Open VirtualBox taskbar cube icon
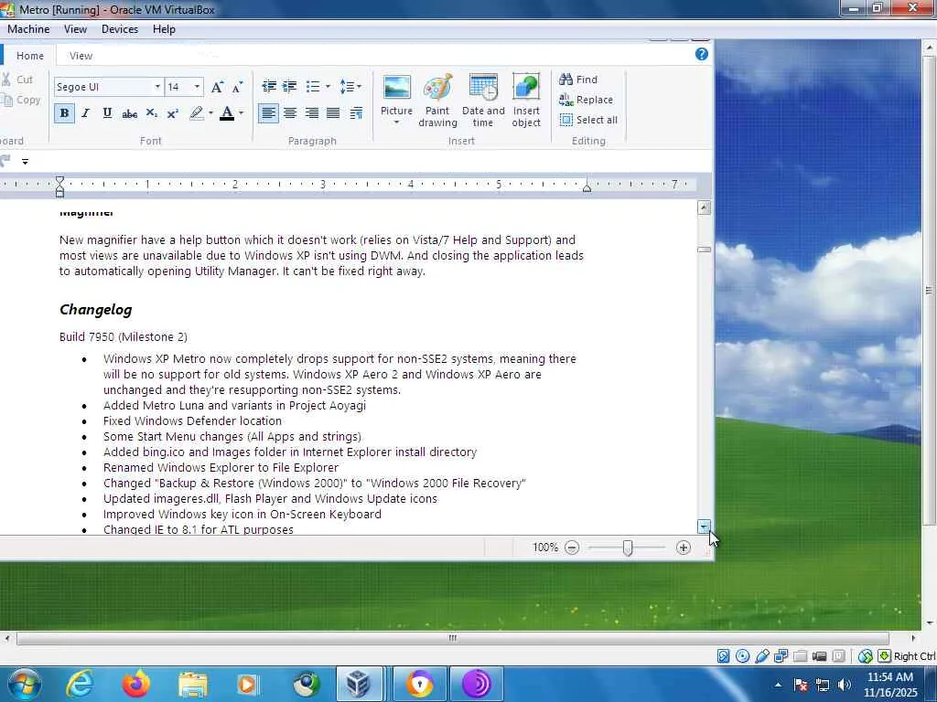The width and height of the screenshot is (937, 702). (359, 684)
